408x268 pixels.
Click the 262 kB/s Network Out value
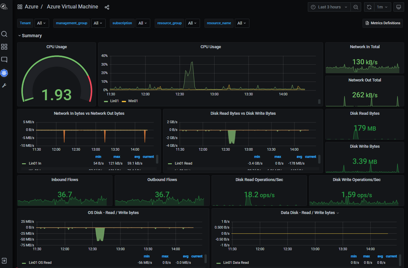(x=365, y=95)
